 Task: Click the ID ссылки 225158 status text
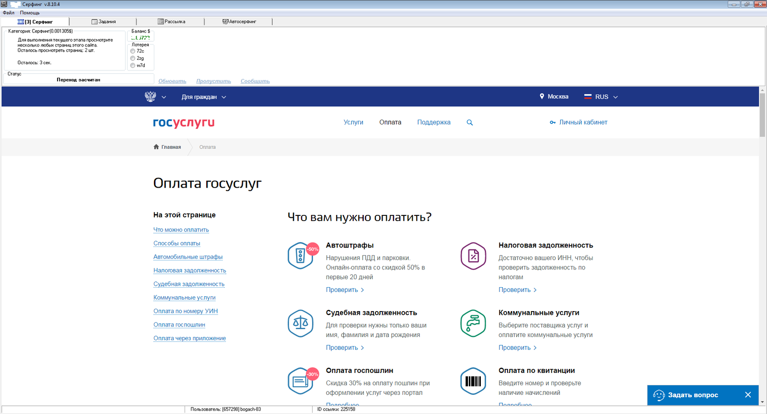click(x=336, y=410)
